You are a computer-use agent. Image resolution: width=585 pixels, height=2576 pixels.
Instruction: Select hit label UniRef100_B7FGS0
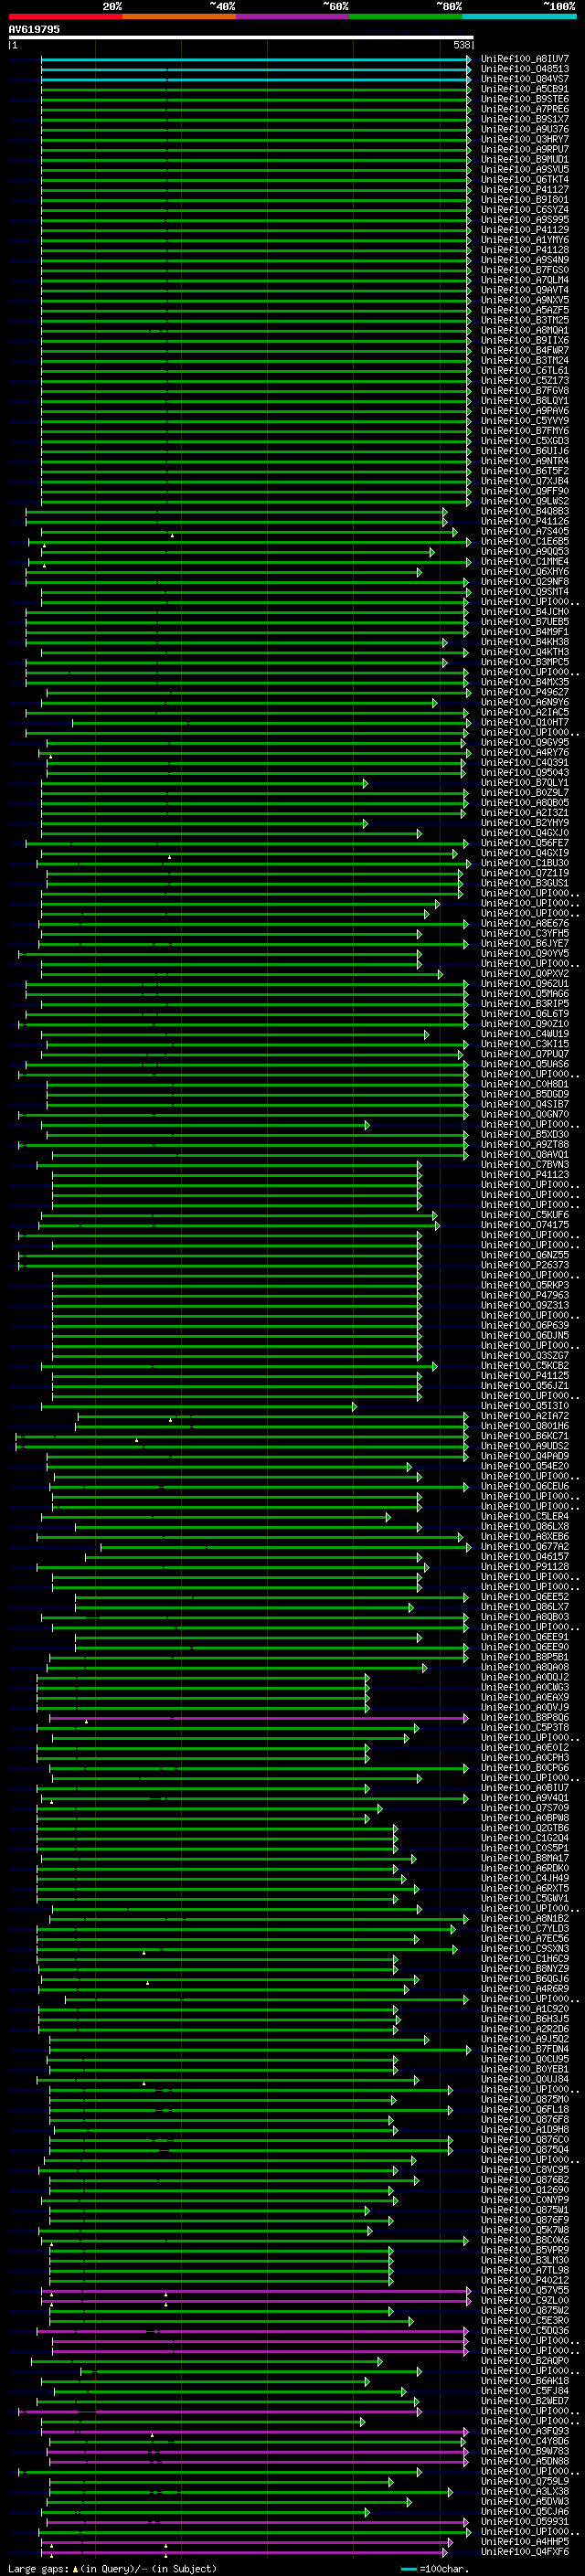525,270
